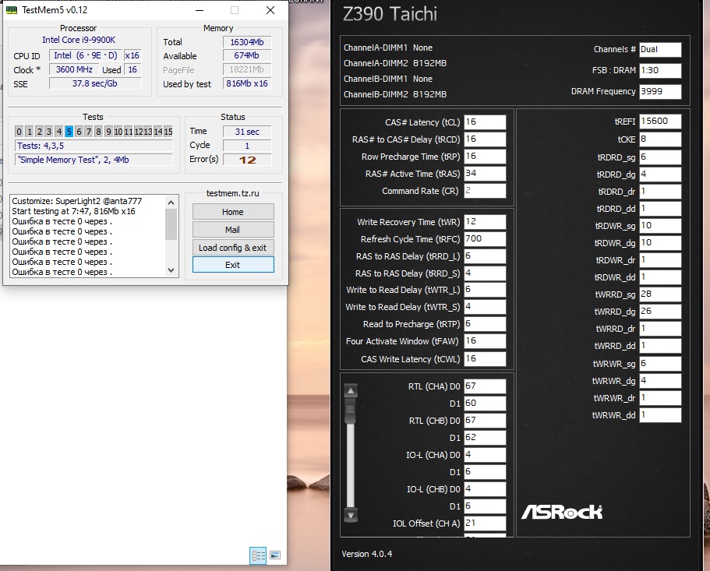Viewport: 710px width, 571px height.
Task: Click the large thumbnail view icon at bottom
Action: [275, 555]
